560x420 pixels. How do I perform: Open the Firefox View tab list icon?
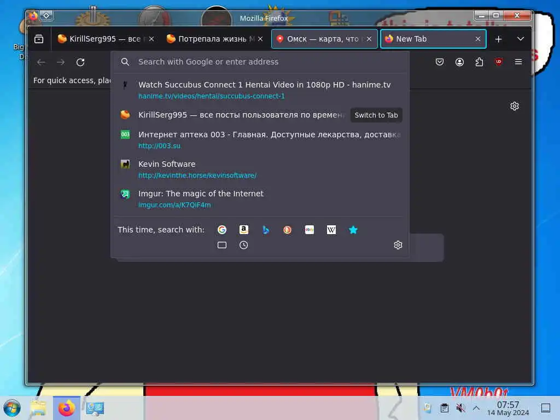(39, 39)
